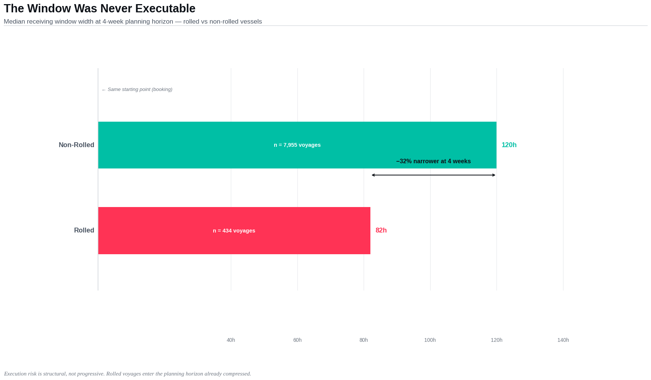
Task: Click the 'n = 7,955 voyages' label
Action: (x=297, y=145)
